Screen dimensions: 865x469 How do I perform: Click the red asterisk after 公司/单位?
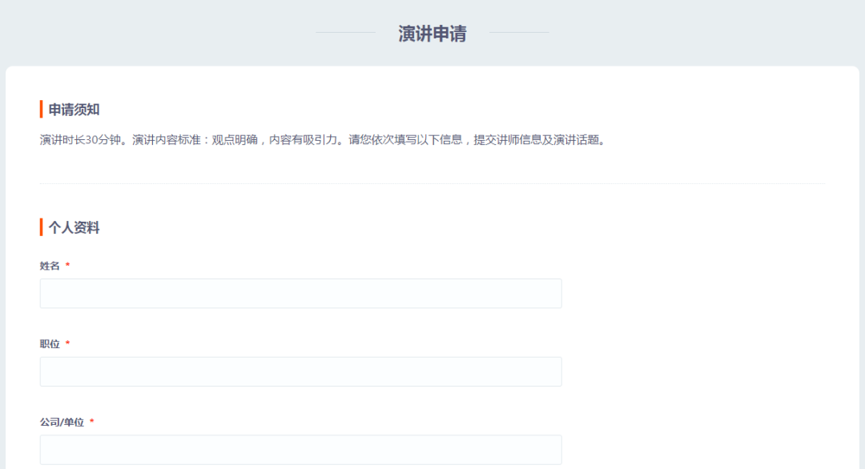[x=92, y=422]
